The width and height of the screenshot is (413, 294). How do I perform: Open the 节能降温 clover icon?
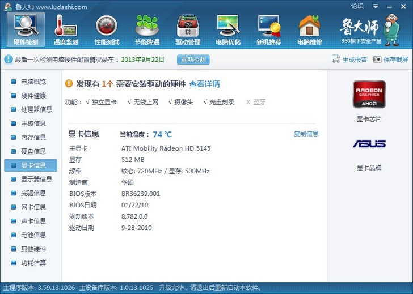tap(147, 29)
